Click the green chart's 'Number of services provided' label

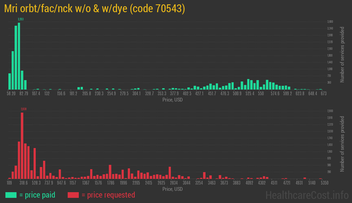coord(342,55)
